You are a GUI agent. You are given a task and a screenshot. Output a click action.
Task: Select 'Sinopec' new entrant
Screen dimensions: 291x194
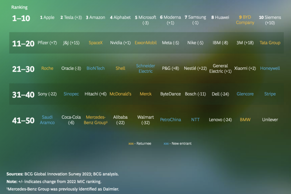71,94
